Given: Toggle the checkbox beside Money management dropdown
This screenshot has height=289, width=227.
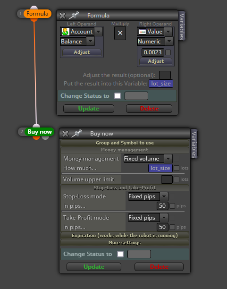Looking at the screenshot, I should pyautogui.click(x=177, y=159).
